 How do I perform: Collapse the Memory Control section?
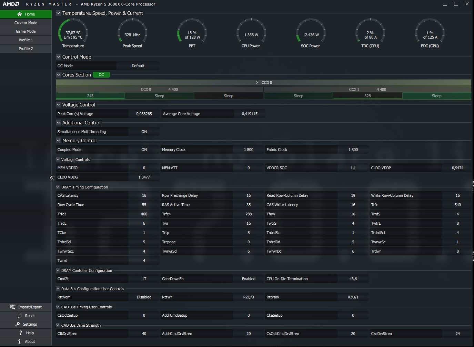pyautogui.click(x=58, y=141)
